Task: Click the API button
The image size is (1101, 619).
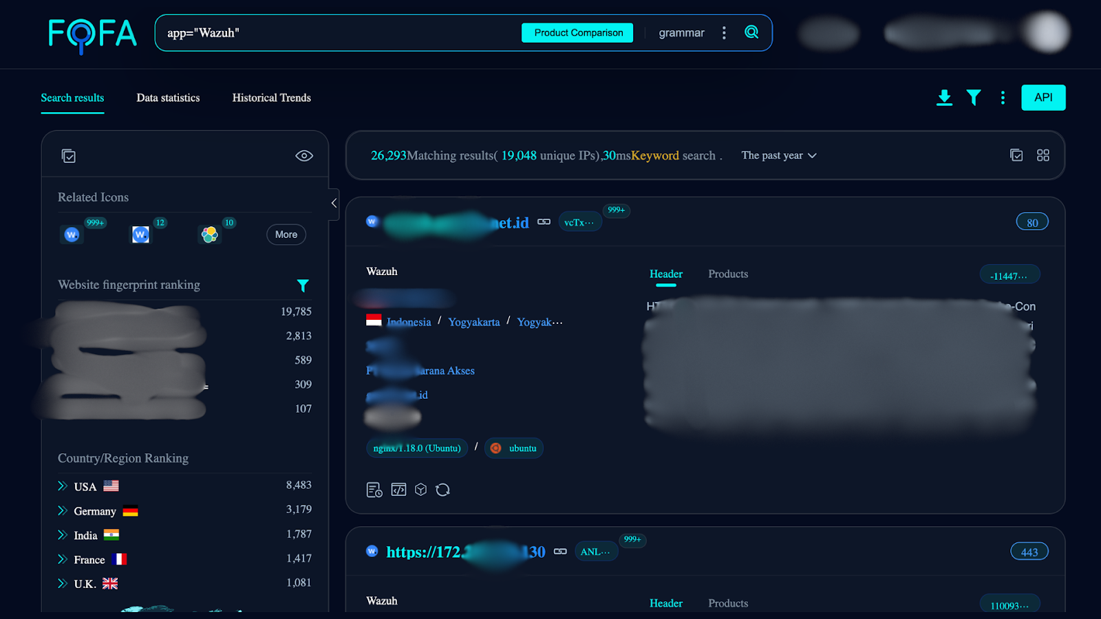Action: [1043, 98]
